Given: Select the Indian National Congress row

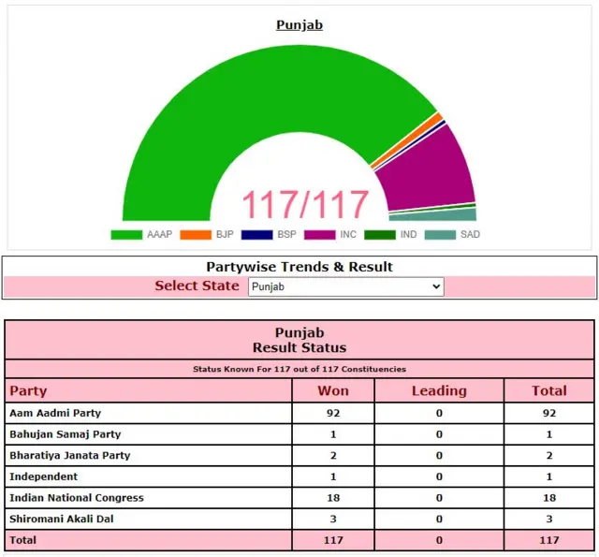Looking at the screenshot, I should tap(299, 498).
